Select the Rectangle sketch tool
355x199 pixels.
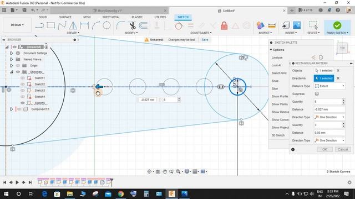[x=50, y=25]
